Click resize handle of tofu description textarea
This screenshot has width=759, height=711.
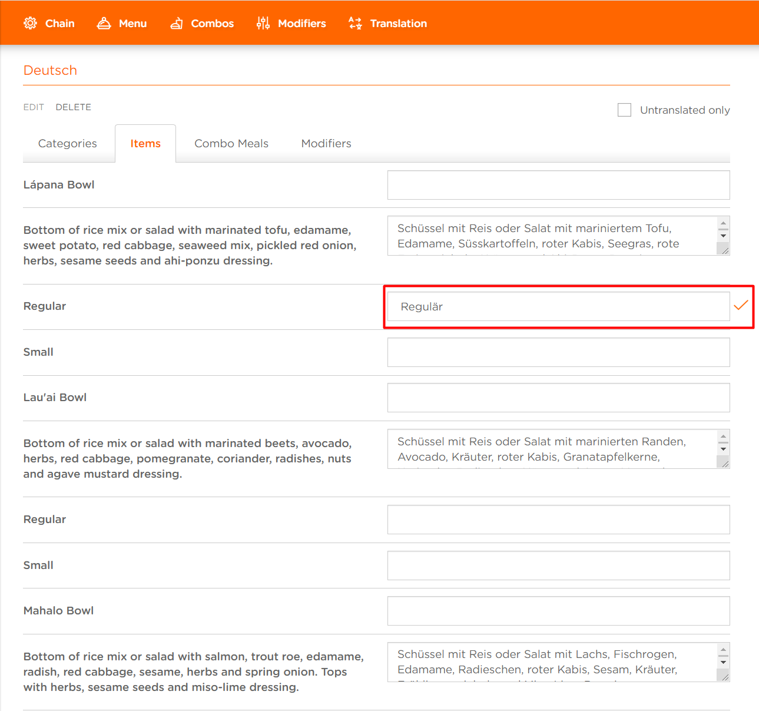724,250
